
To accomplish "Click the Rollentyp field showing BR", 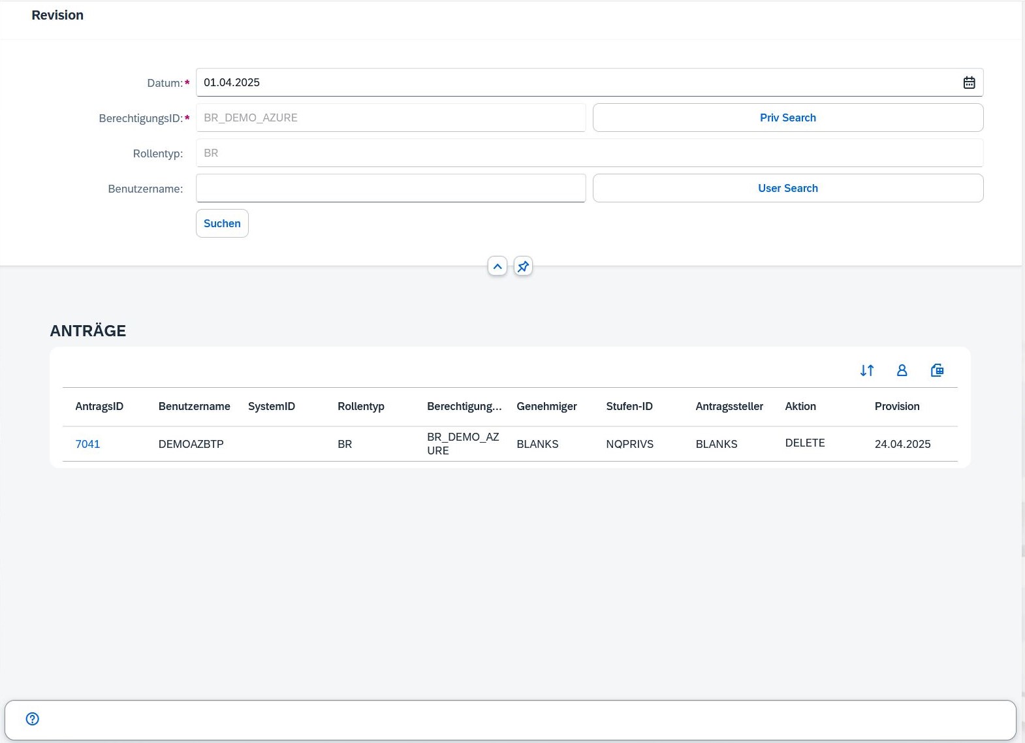I will tap(589, 153).
